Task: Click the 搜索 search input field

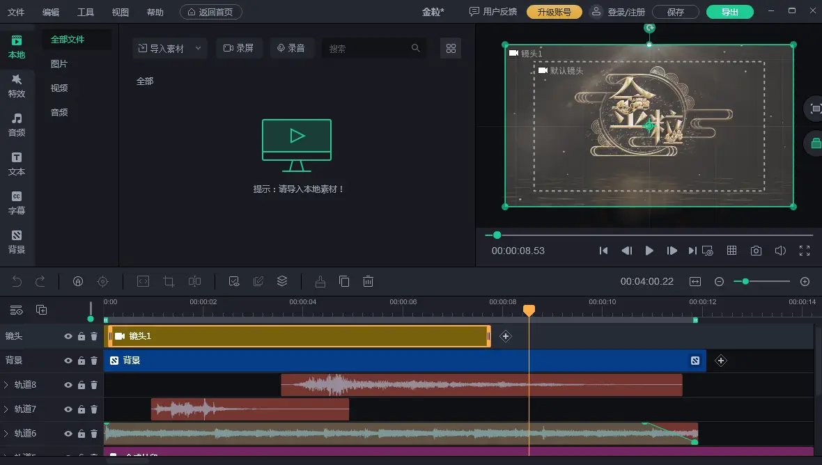Action: click(x=374, y=48)
